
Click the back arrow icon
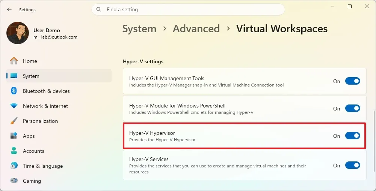(9, 10)
